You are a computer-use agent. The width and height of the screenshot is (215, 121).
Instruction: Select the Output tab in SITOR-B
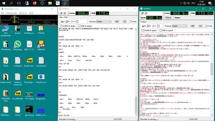pos(143,22)
